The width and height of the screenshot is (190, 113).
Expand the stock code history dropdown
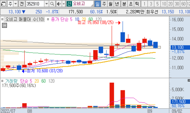point(46,4)
